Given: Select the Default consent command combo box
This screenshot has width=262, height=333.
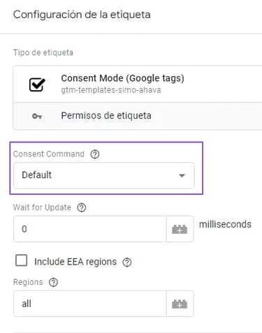Looking at the screenshot, I should pos(104,175).
